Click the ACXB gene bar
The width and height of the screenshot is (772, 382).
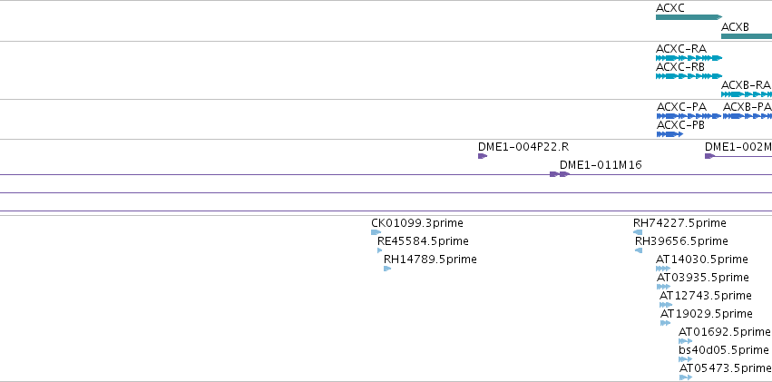click(747, 36)
